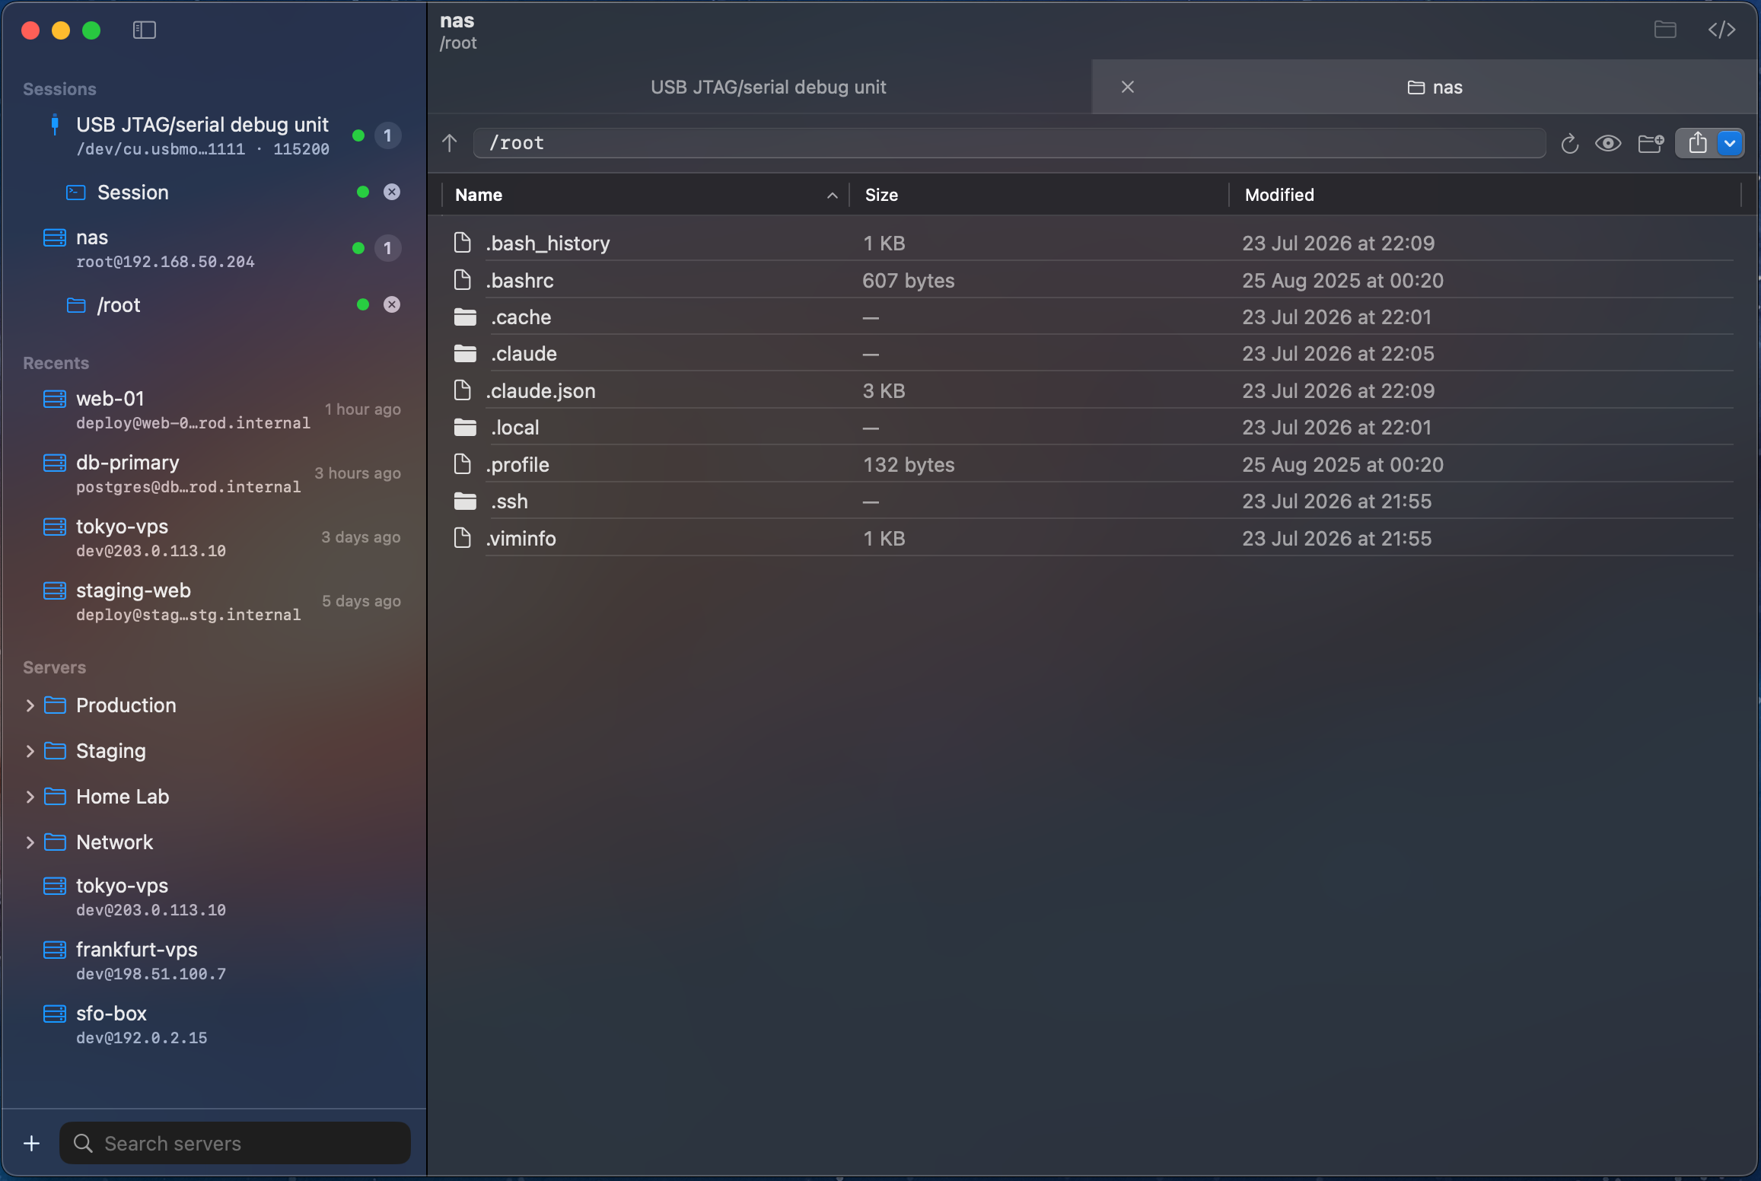Refresh the /root directory listing
This screenshot has height=1181, width=1761.
(1569, 143)
